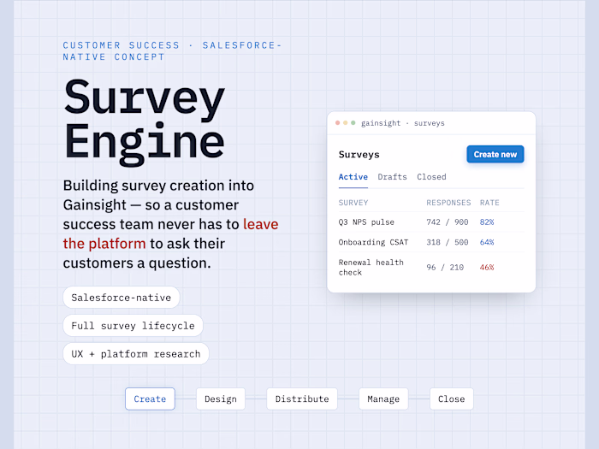
Task: Select the Close lifecycle step
Action: point(451,399)
